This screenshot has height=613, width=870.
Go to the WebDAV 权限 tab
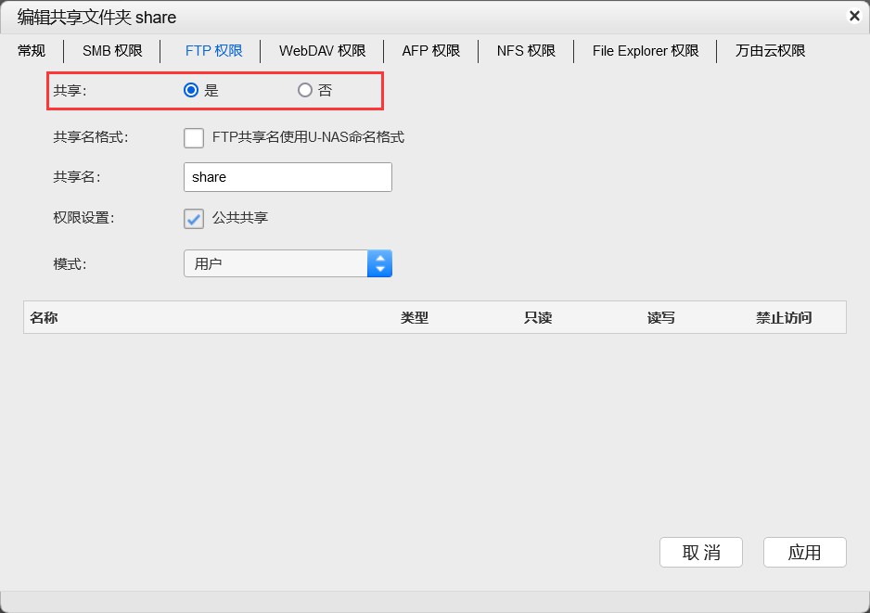[322, 51]
